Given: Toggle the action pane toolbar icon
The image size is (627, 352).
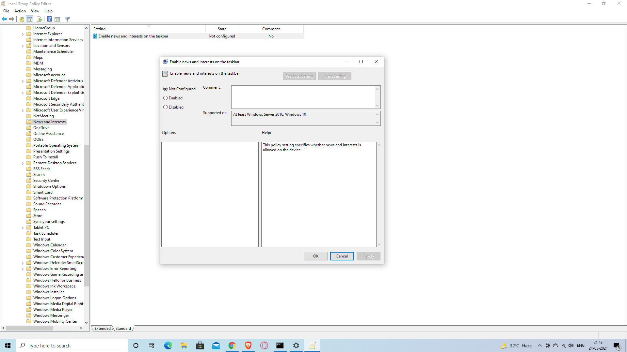Looking at the screenshot, I should [57, 19].
